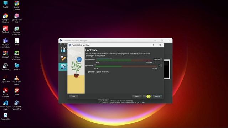Screen dimensions: 228x128
Task: Open Satwik Chrome profile shortcut
Action: pyautogui.click(x=17, y=6)
